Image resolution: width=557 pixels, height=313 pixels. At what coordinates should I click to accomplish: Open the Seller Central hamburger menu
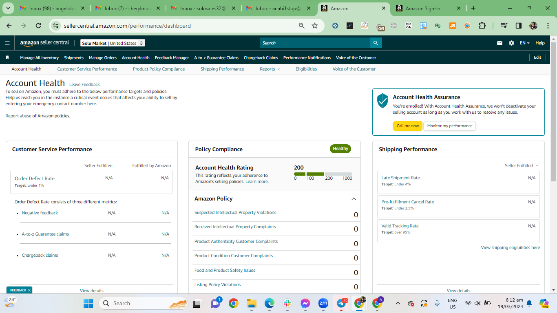tap(7, 43)
